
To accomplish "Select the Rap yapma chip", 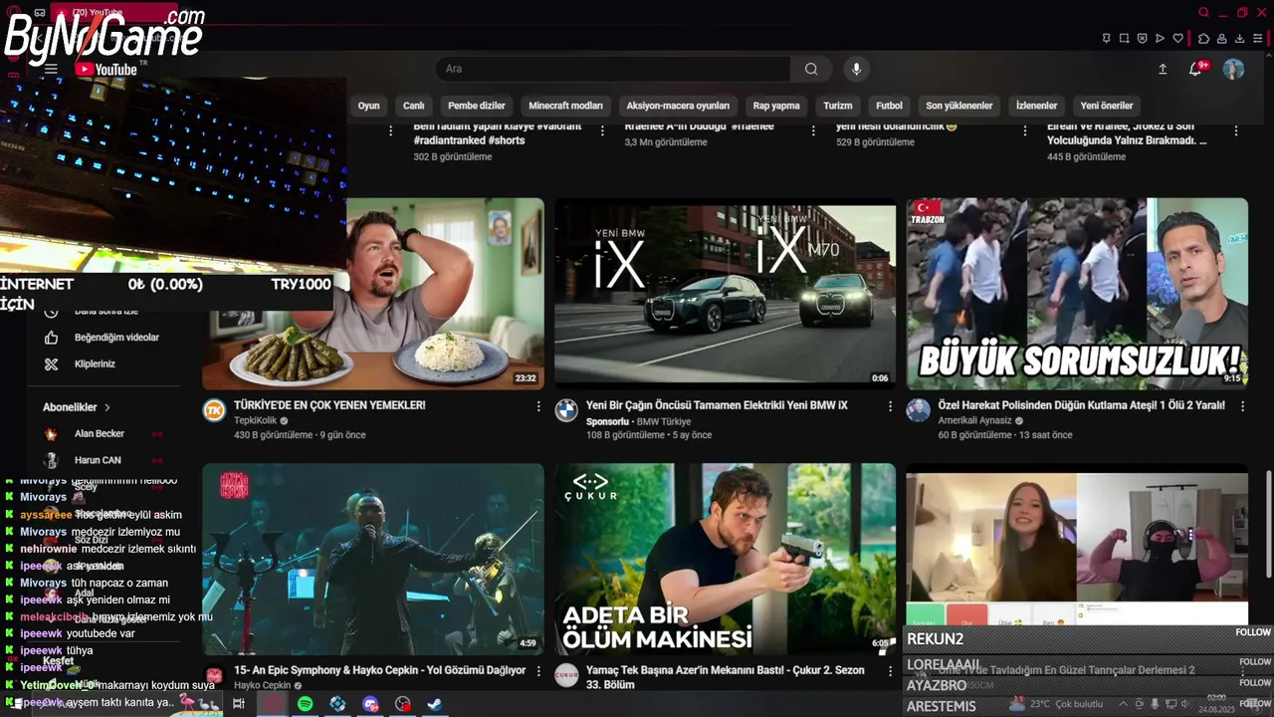I will (x=776, y=106).
